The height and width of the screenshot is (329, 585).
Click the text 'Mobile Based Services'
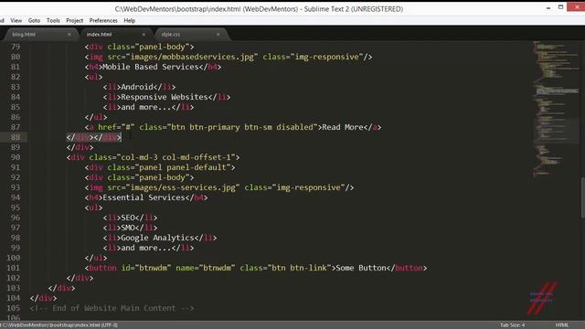[x=150, y=67]
